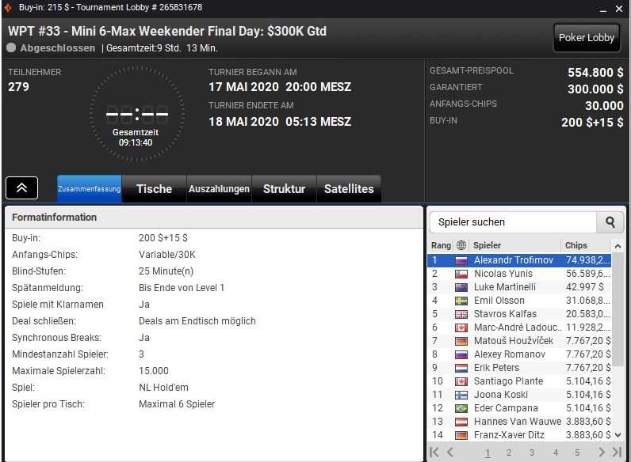
Task: Open the Auszahlungen tab
Action: [x=219, y=188]
